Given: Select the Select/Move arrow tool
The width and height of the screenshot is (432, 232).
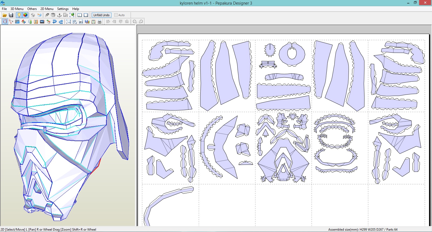Looking at the screenshot, I should (5, 22).
